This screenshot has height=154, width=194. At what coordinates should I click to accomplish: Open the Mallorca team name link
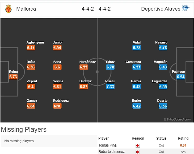(x=26, y=9)
